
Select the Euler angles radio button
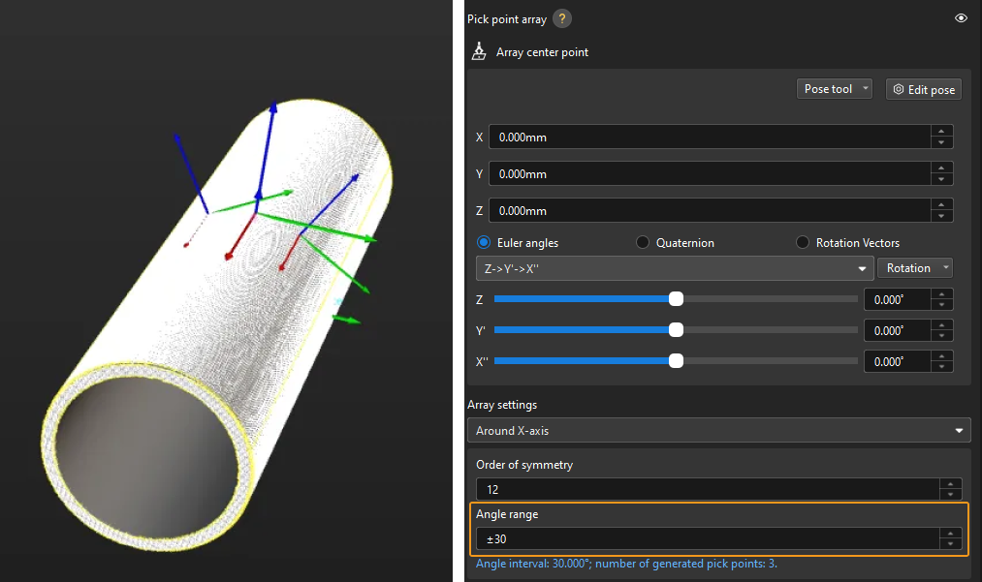(x=484, y=243)
